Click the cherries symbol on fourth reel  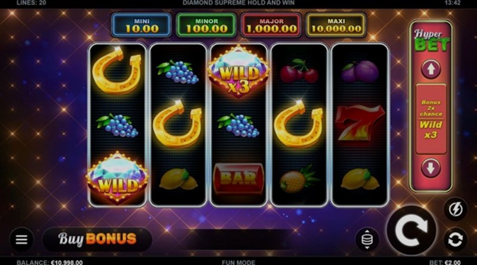[299, 71]
